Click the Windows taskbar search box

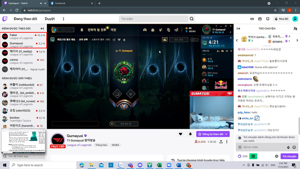(x=43, y=165)
